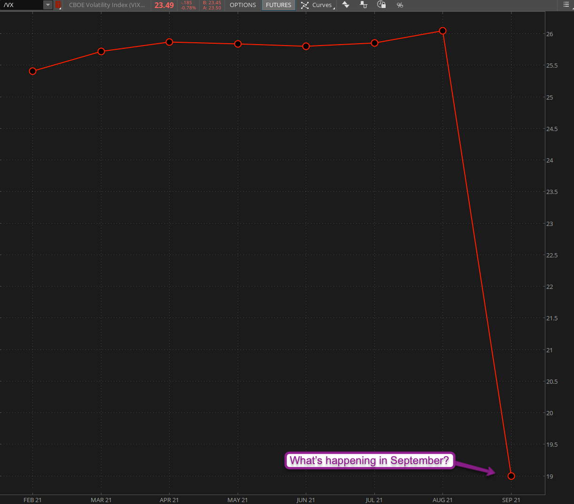
Task: Select the SEP 21 data point
Action: click(511, 476)
